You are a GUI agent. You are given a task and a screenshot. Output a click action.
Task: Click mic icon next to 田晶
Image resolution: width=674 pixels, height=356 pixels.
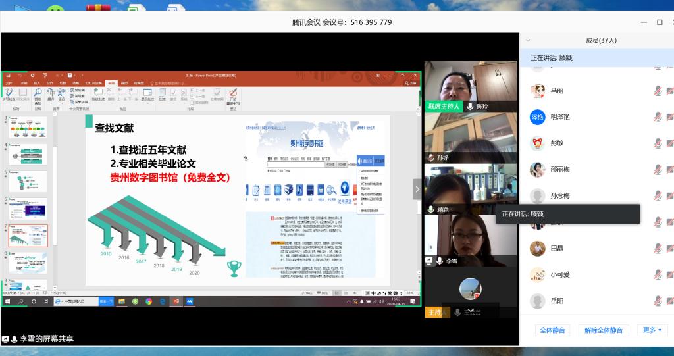coord(657,248)
